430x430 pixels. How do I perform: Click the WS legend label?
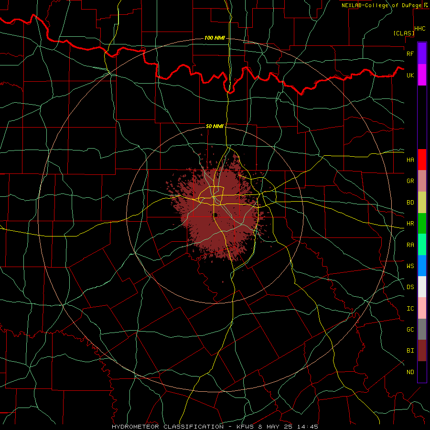point(410,266)
